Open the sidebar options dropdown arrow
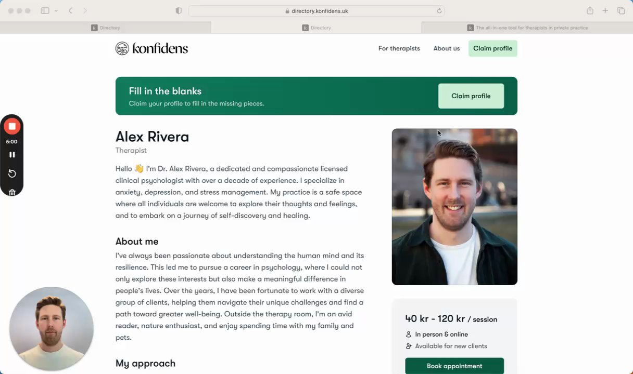 coord(56,10)
